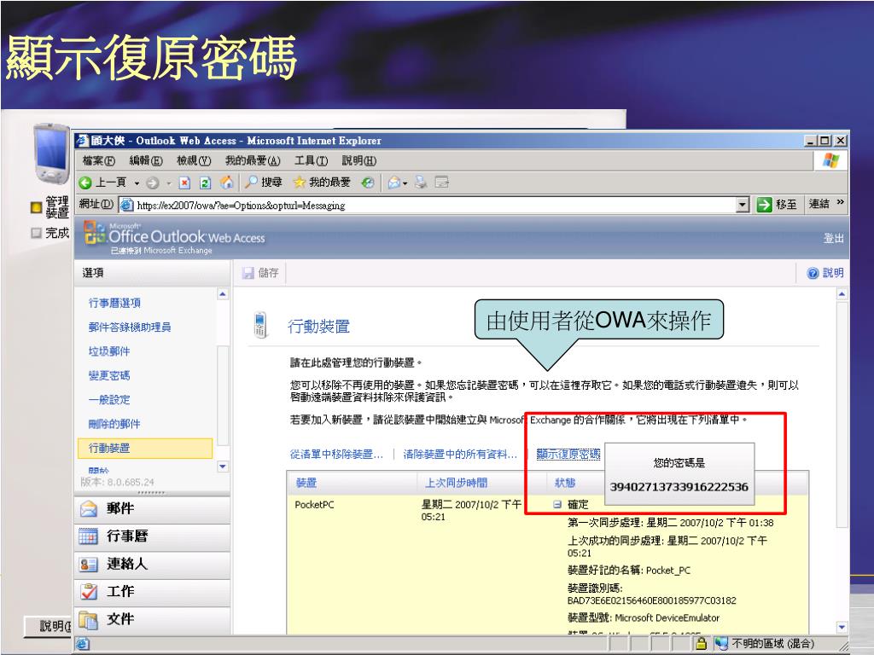This screenshot has width=874, height=655.
Task: Click the 儲存 save button
Action: click(x=261, y=273)
